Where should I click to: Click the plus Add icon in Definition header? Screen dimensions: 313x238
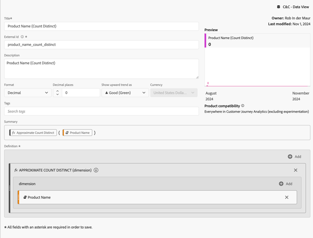(x=290, y=157)
